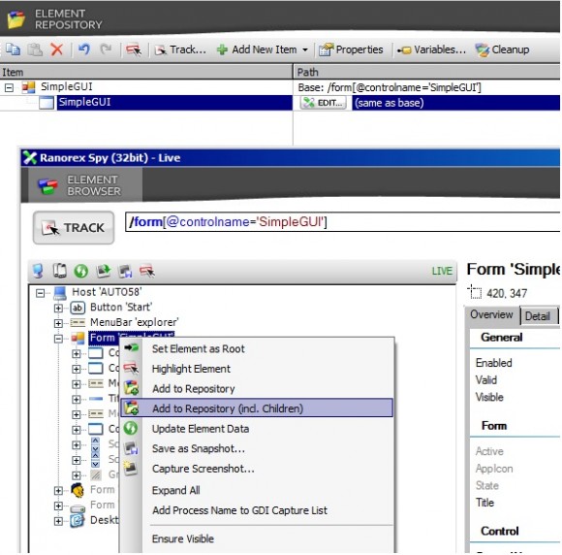Collapse the Form 'SimpleGUI' node
This screenshot has height=555, width=562.
pyautogui.click(x=58, y=339)
